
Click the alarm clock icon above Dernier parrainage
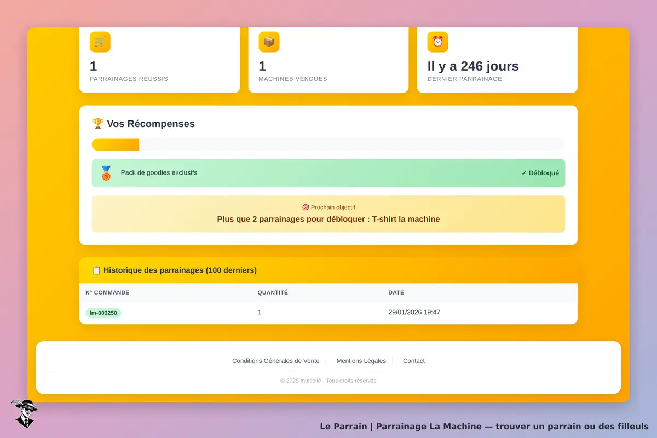pos(437,42)
